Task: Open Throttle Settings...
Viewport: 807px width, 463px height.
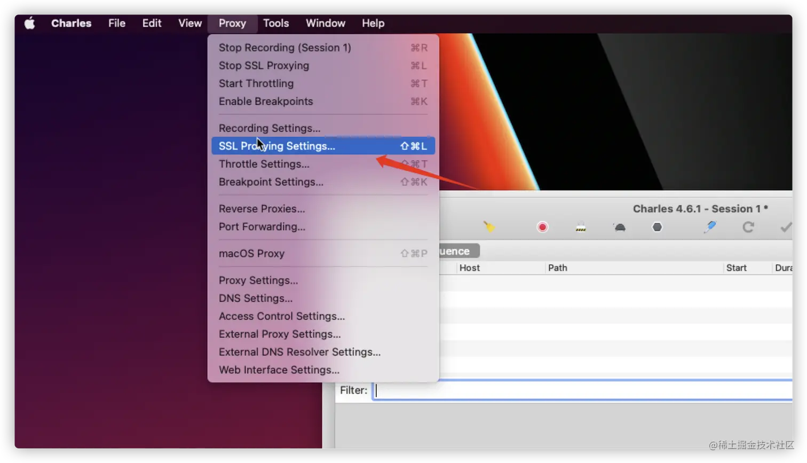Action: (323, 164)
